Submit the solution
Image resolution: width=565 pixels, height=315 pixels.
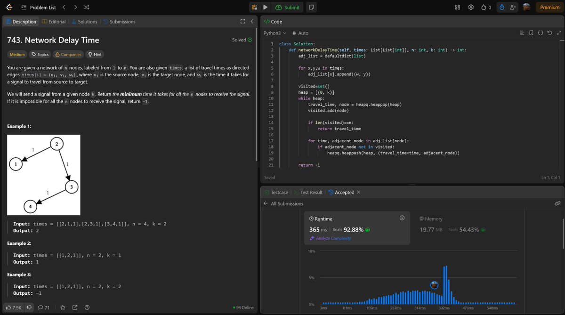(288, 7)
